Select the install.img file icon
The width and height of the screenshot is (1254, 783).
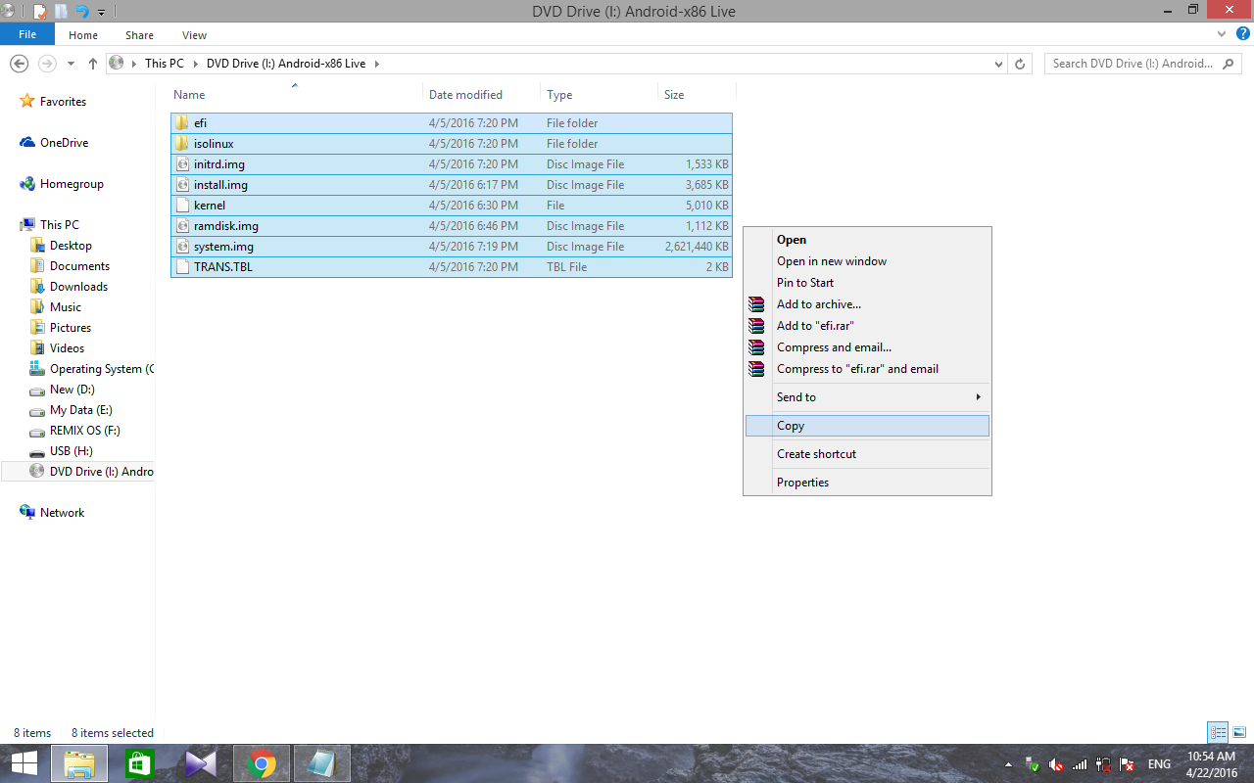point(182,185)
